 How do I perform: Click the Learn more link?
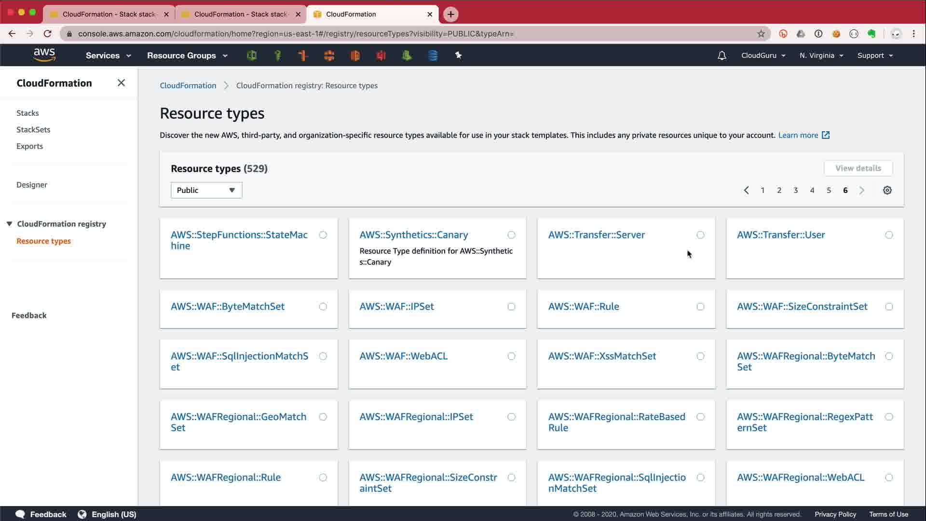(x=798, y=135)
